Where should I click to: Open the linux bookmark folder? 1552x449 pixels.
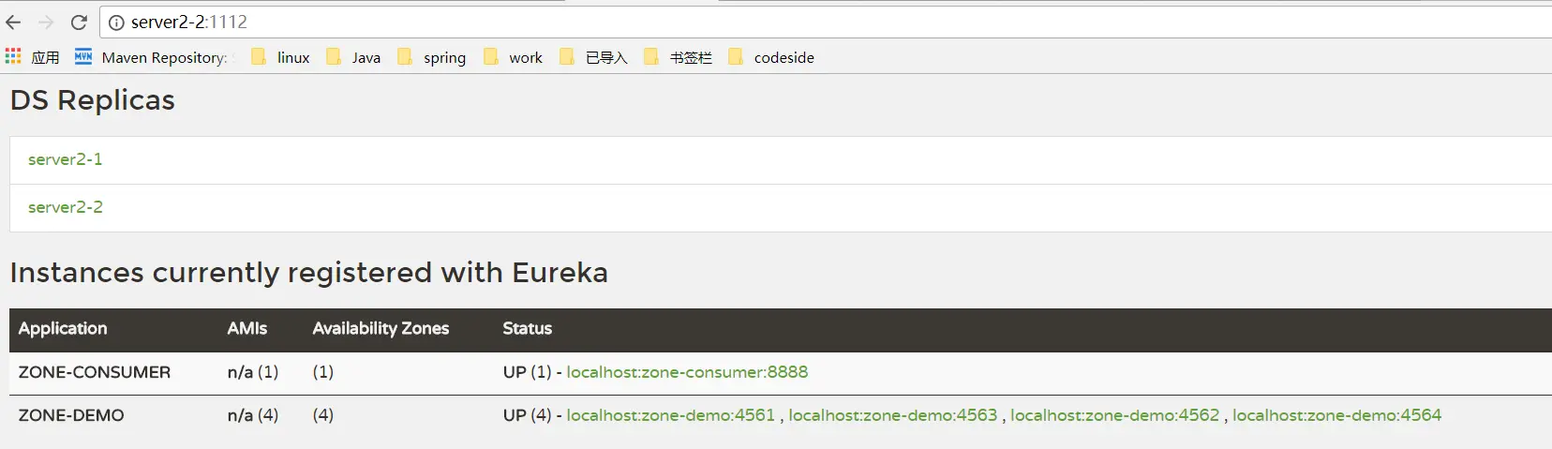280,57
